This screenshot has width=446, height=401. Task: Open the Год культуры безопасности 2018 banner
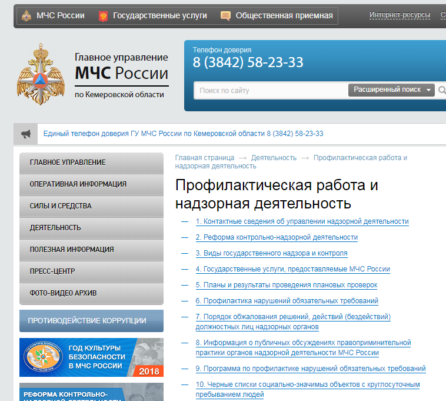click(91, 357)
